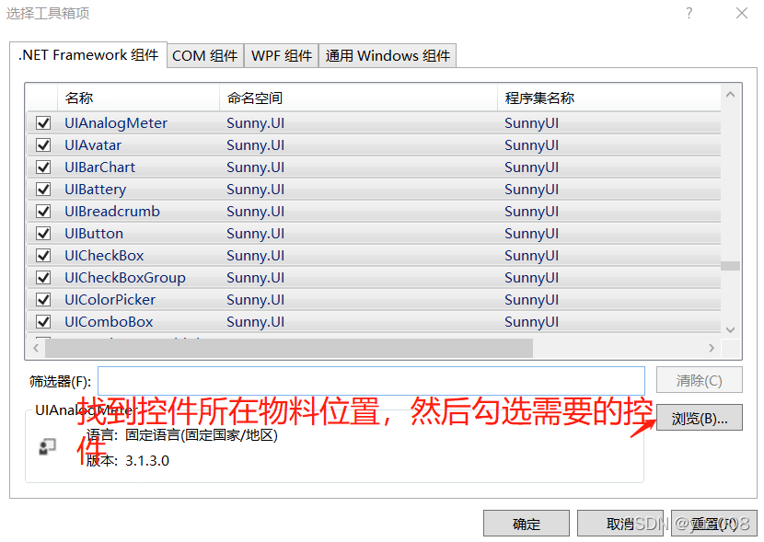
Task: Sort by the 命名空间 column header
Action: tap(358, 98)
